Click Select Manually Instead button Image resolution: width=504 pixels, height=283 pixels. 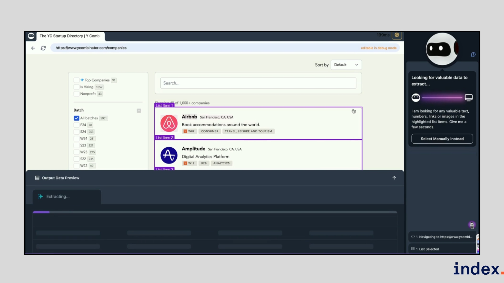pyautogui.click(x=442, y=139)
